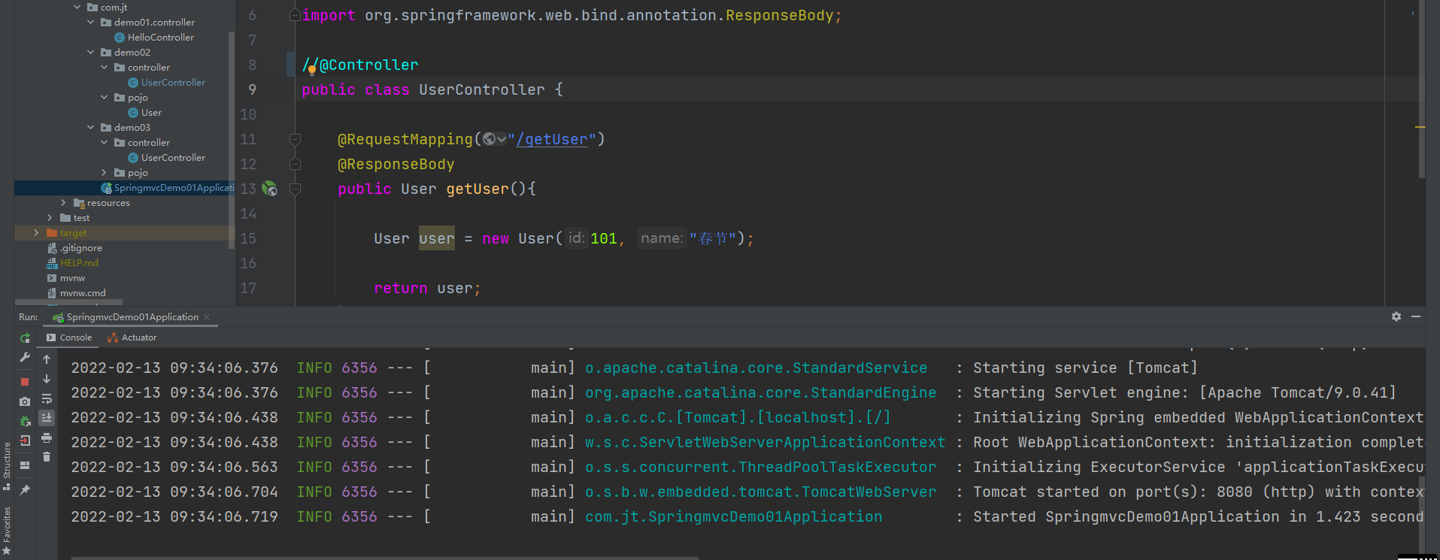This screenshot has width=1440, height=560.
Task: Click the yellow lightbulb intention icon on line 8
Action: pyautogui.click(x=311, y=69)
